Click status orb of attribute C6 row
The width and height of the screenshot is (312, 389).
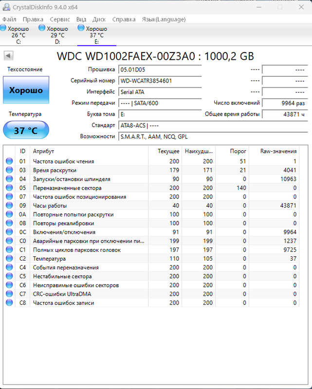[9, 285]
